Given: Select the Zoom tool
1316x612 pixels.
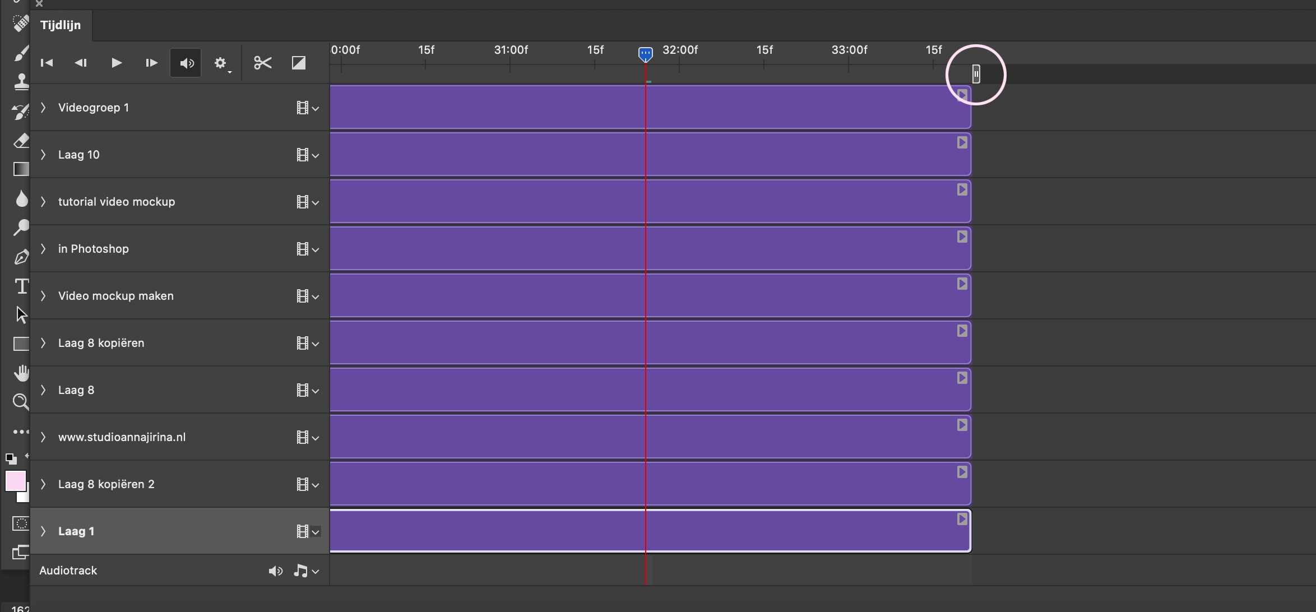Looking at the screenshot, I should (x=21, y=401).
